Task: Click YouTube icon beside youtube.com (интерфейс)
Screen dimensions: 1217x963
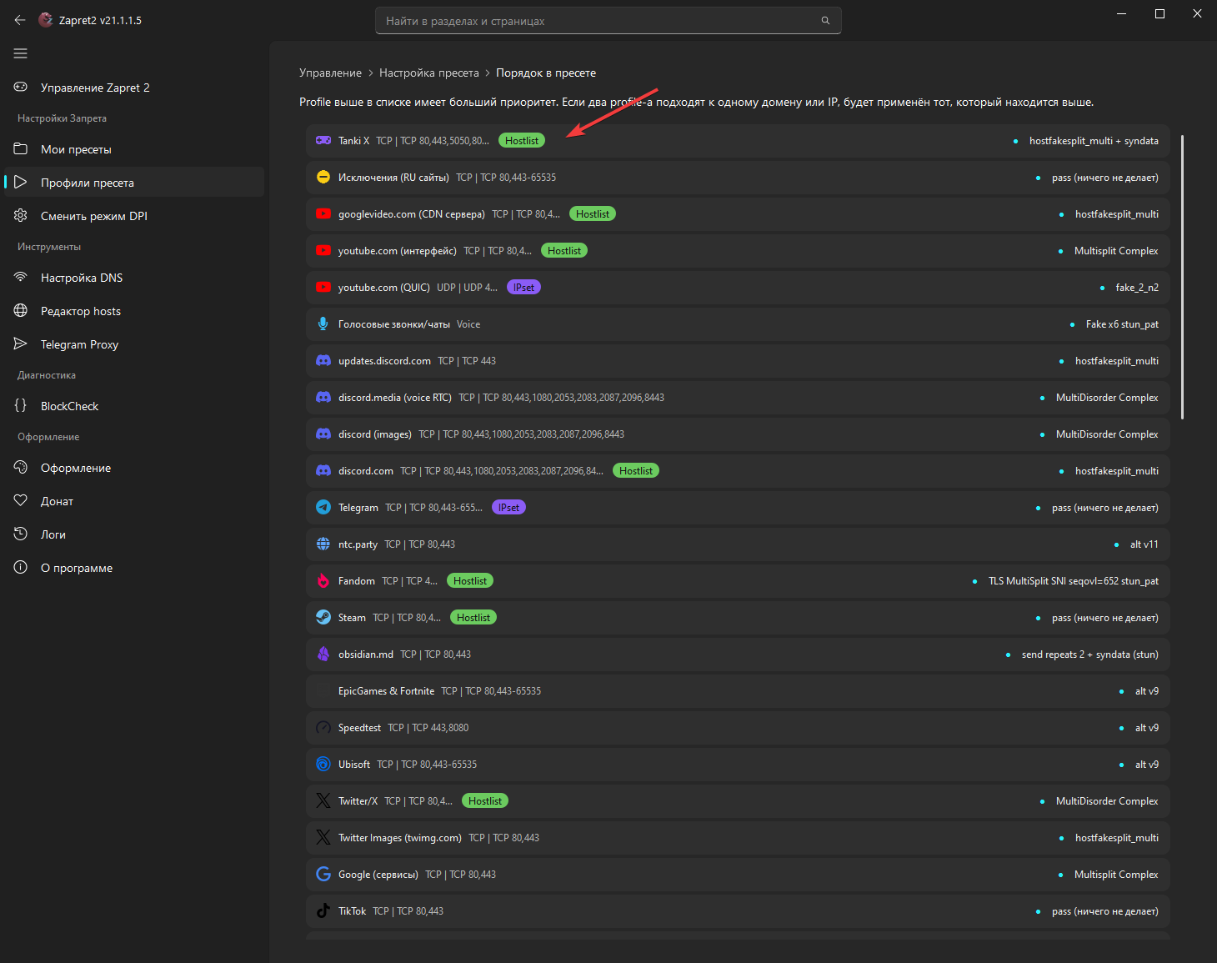Action: click(x=323, y=251)
